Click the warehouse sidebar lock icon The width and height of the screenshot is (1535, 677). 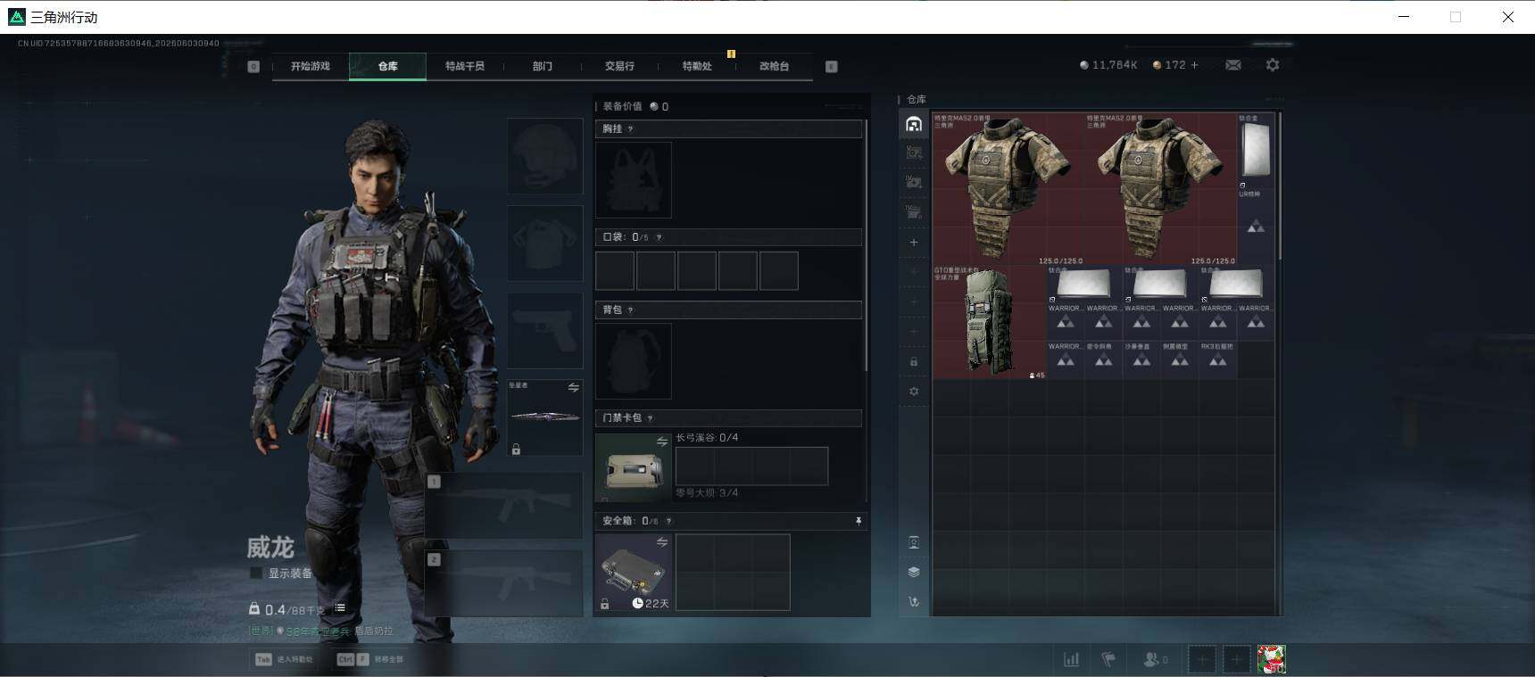pos(914,362)
